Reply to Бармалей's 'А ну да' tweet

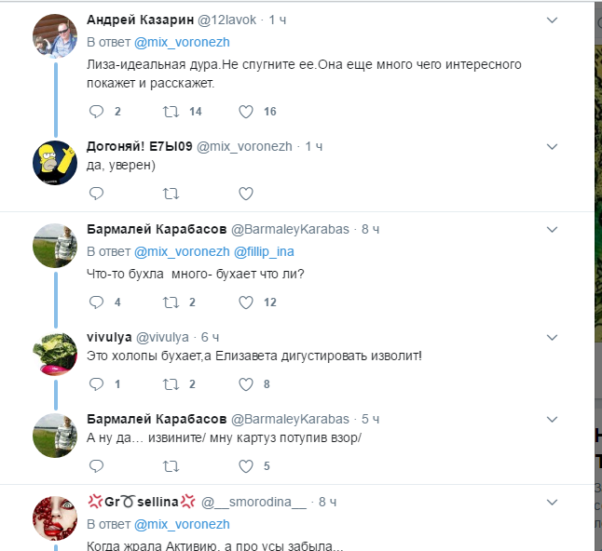(96, 465)
